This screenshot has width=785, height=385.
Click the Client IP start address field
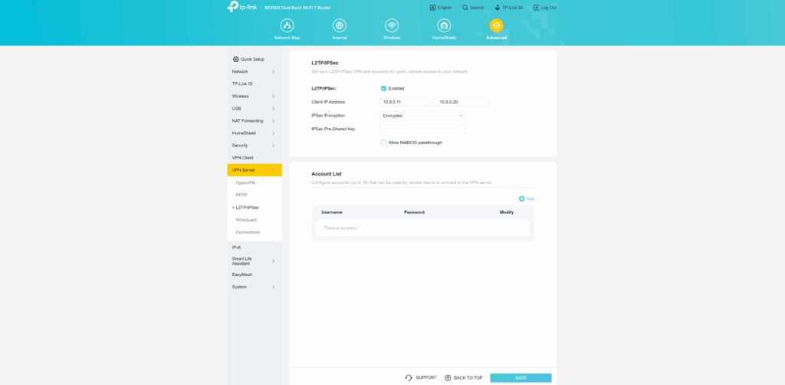point(406,102)
